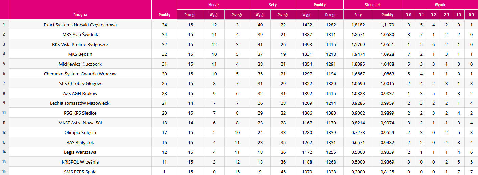
Task: Sort by the Drużyna column header
Action: pos(80,15)
